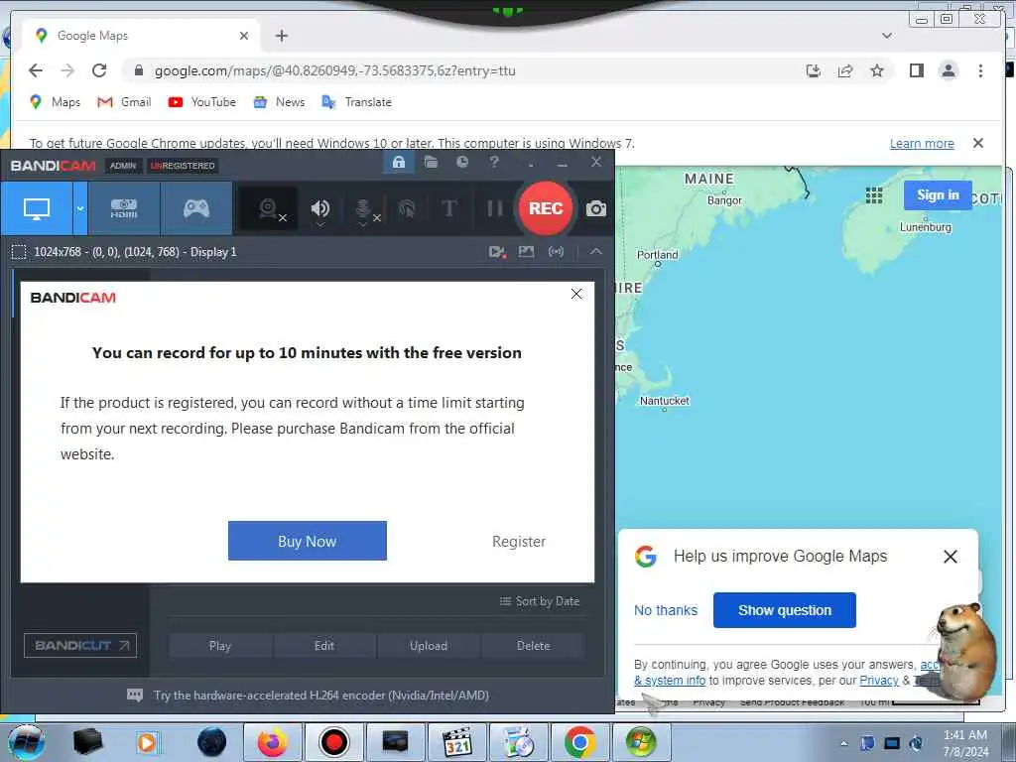
Task: Click hardware-accelerated H.264 encoder tip
Action: [320, 696]
